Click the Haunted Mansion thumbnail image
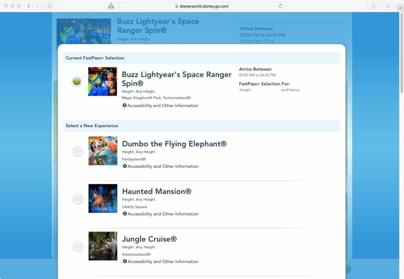The height and width of the screenshot is (279, 404). [x=103, y=198]
